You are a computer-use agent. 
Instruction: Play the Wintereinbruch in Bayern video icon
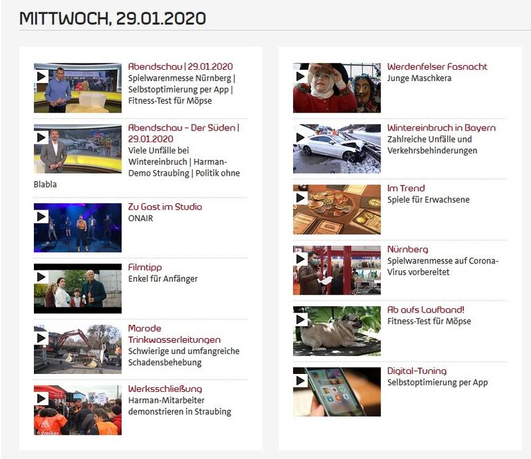pos(300,137)
